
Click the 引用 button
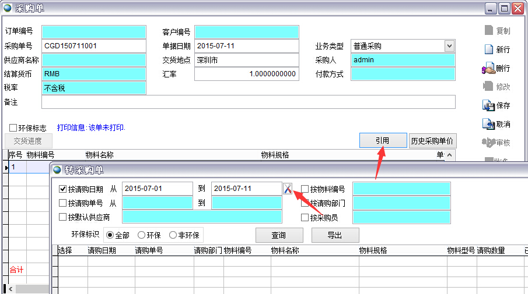click(x=383, y=141)
